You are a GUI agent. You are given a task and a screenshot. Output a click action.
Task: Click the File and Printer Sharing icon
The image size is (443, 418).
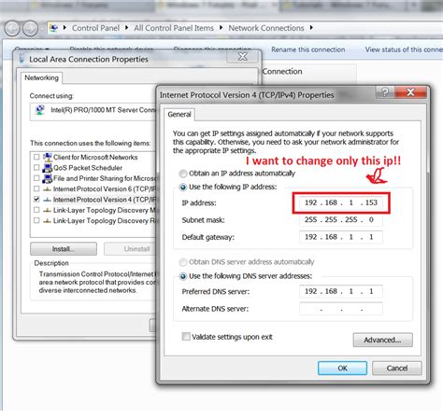coord(48,178)
